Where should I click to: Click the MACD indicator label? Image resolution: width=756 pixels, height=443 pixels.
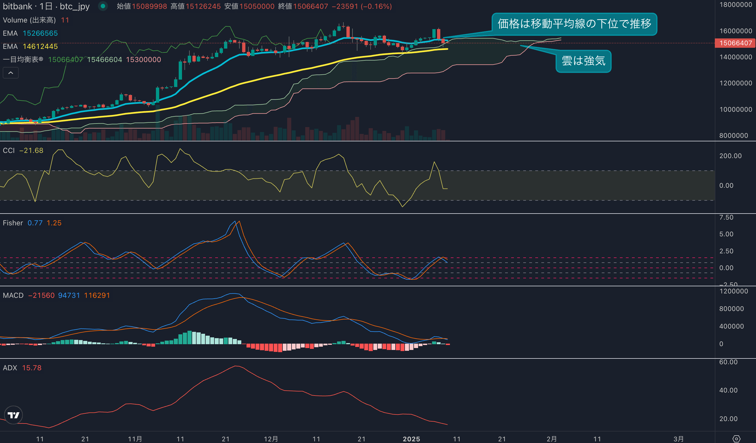[13, 295]
